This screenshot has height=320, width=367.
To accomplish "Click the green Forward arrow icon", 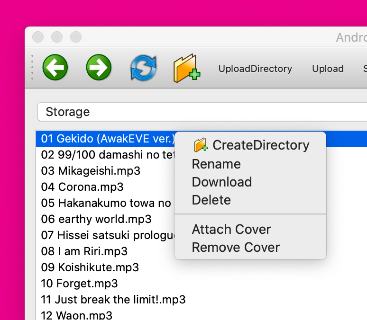I will click(x=99, y=68).
